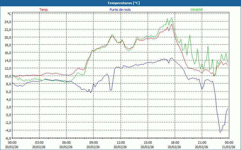
Task: Click the 0,0 y-axis value label
Action: (8, 115)
